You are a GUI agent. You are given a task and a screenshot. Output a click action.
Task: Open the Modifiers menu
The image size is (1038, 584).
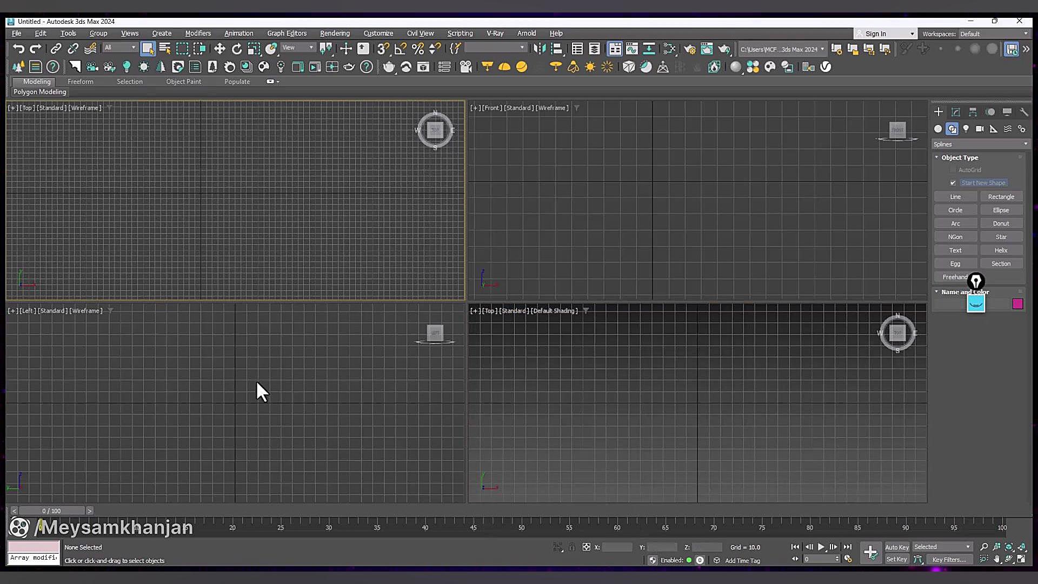tap(198, 34)
